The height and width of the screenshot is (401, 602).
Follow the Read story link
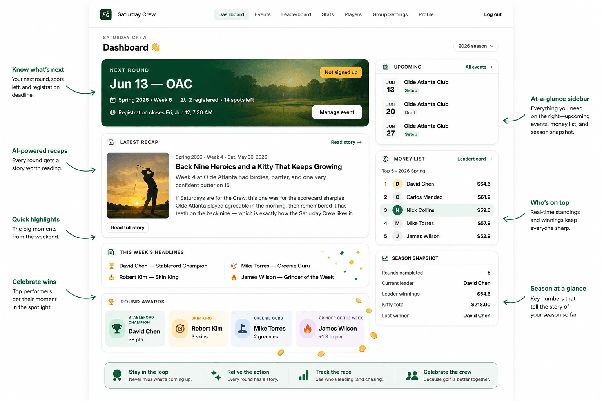point(346,142)
